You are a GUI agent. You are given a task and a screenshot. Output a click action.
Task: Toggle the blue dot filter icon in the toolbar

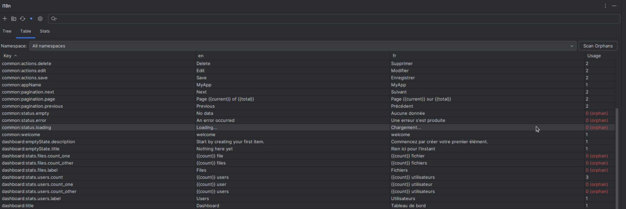click(x=31, y=19)
